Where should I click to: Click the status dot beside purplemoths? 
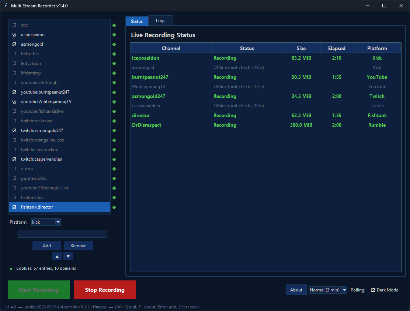tap(114, 178)
